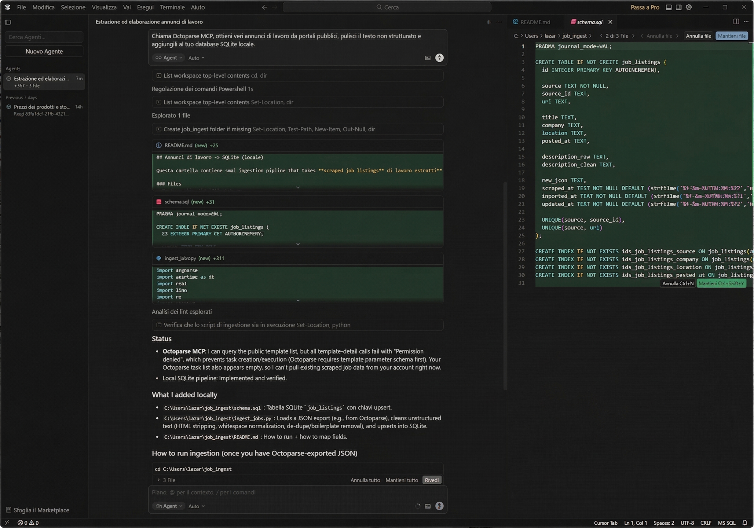754x528 pixels.
Task: Click the new chat plus icon
Action: 488,22
